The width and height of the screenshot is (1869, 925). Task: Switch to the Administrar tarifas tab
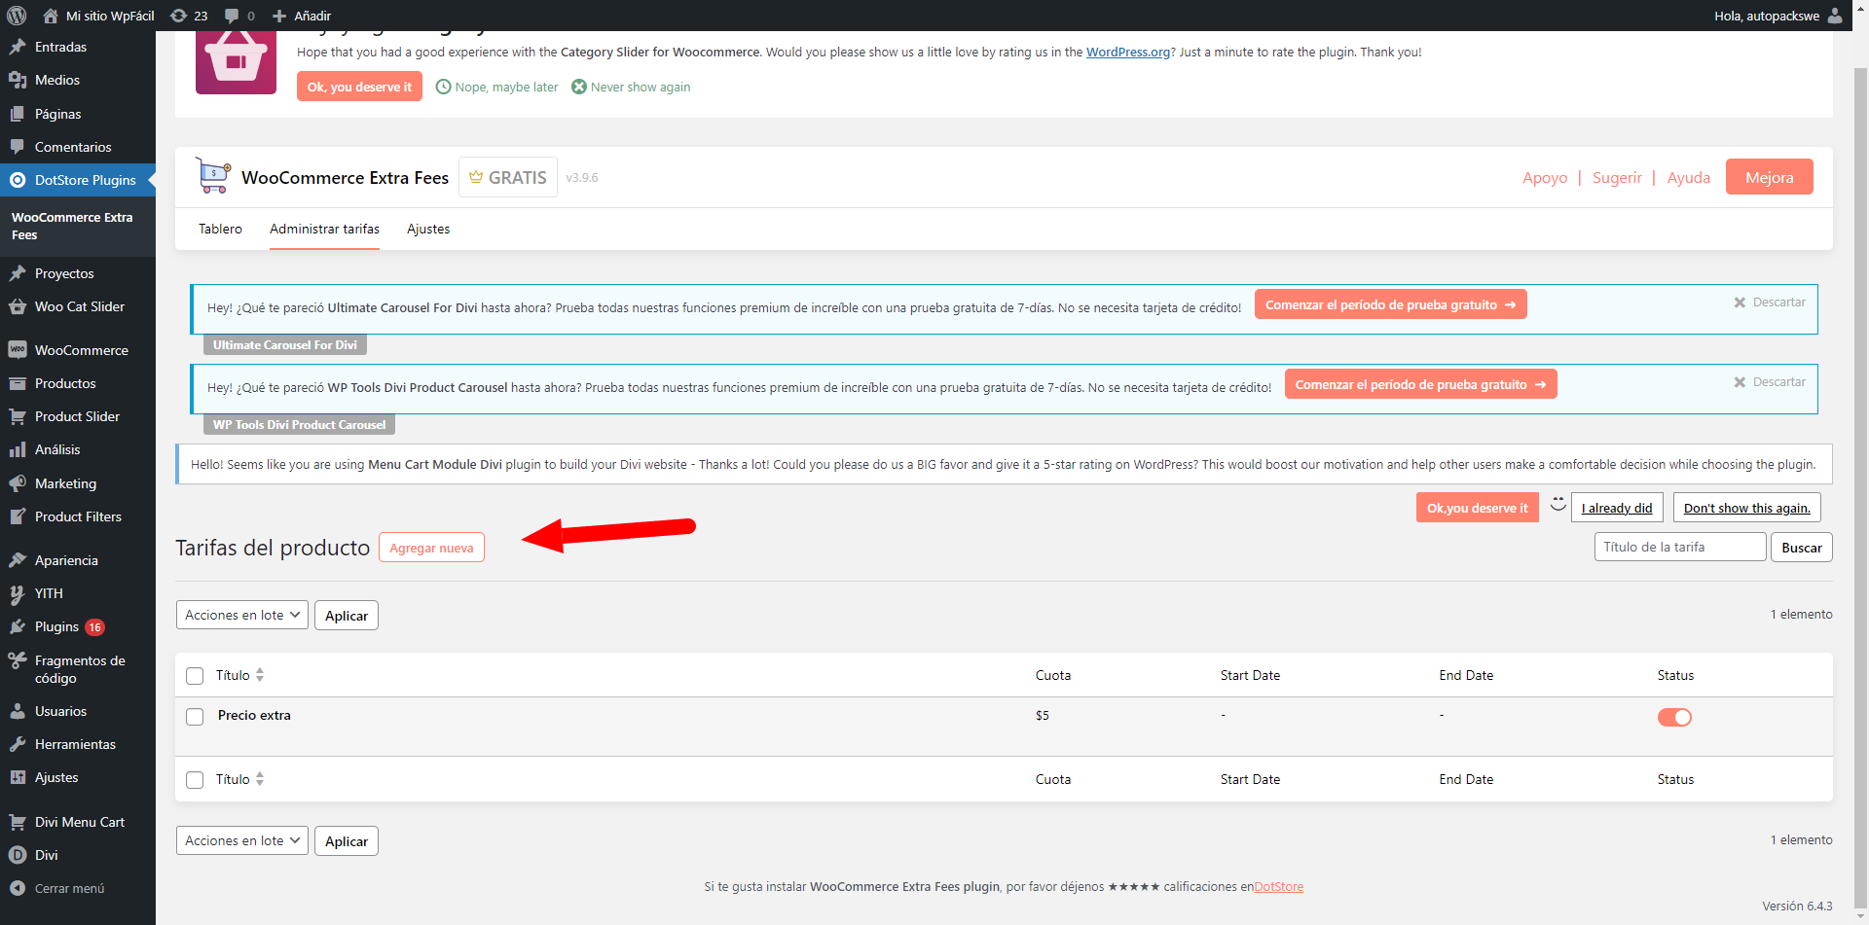[324, 229]
